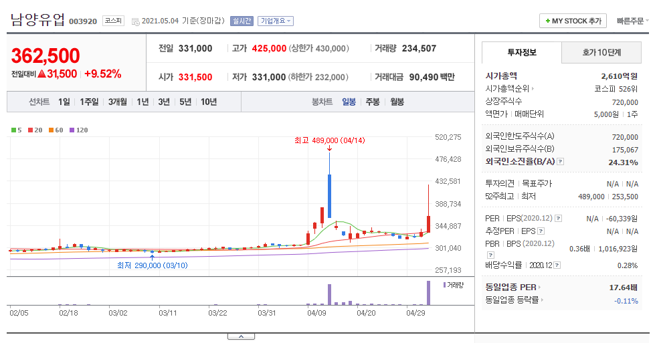Expand the 빠른주문 quick order dropdown

pyautogui.click(x=632, y=21)
